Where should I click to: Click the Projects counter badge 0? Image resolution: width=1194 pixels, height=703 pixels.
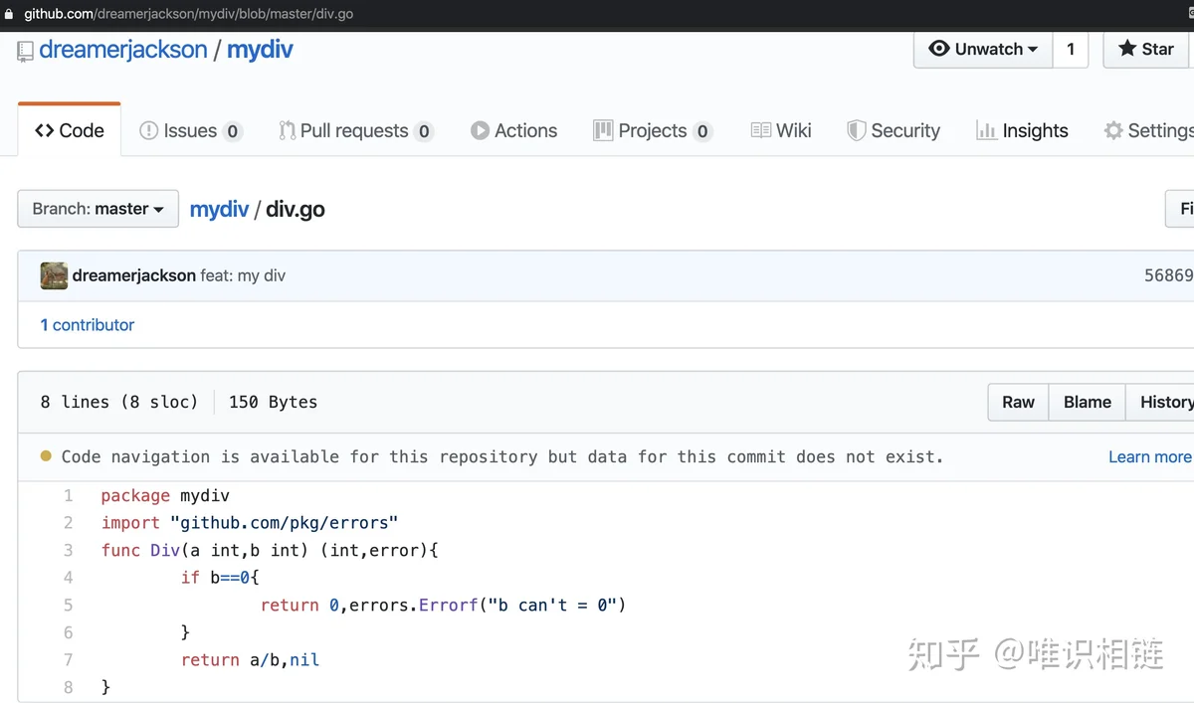(x=702, y=131)
